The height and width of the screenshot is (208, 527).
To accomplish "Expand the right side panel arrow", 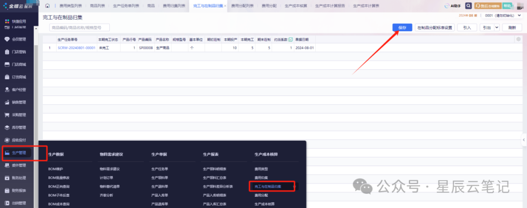I will (524, 140).
